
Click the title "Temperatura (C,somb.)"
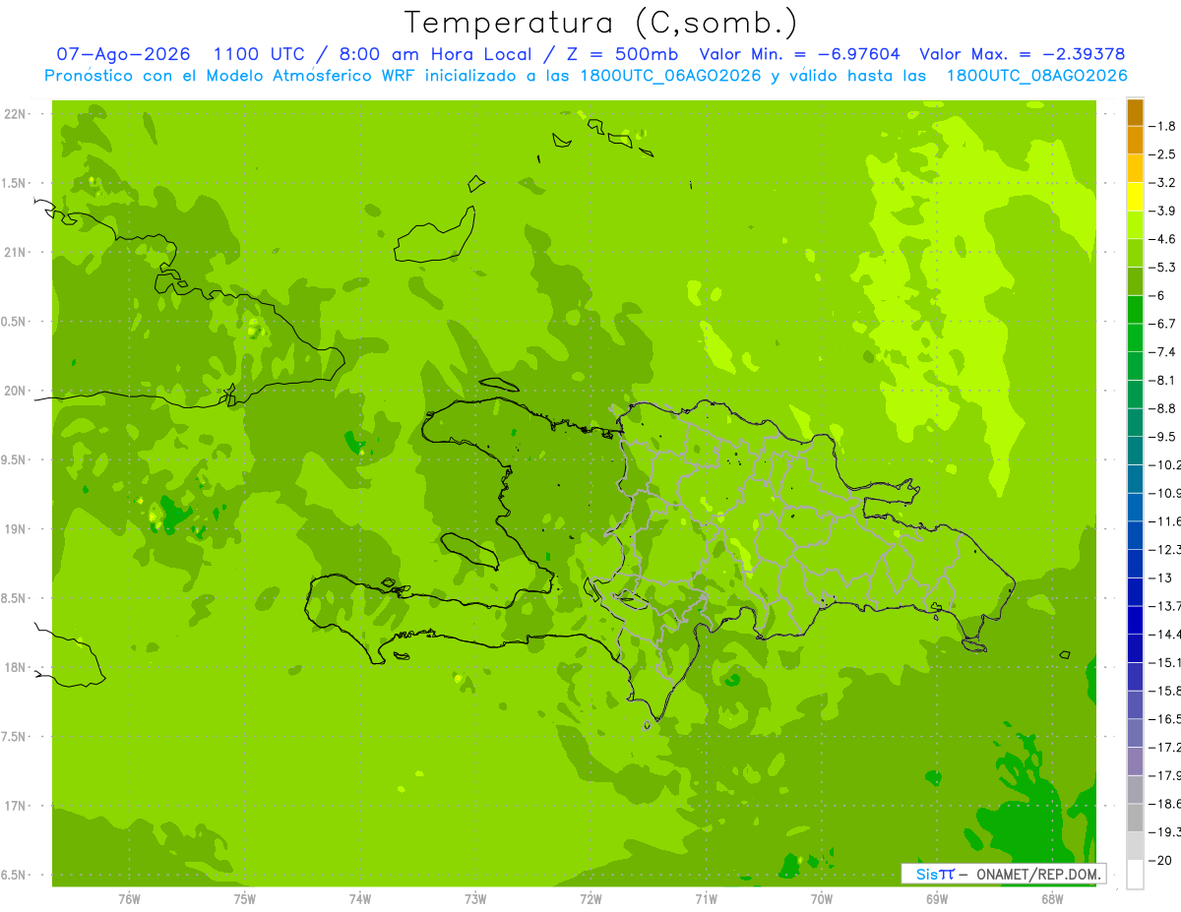pos(600,24)
